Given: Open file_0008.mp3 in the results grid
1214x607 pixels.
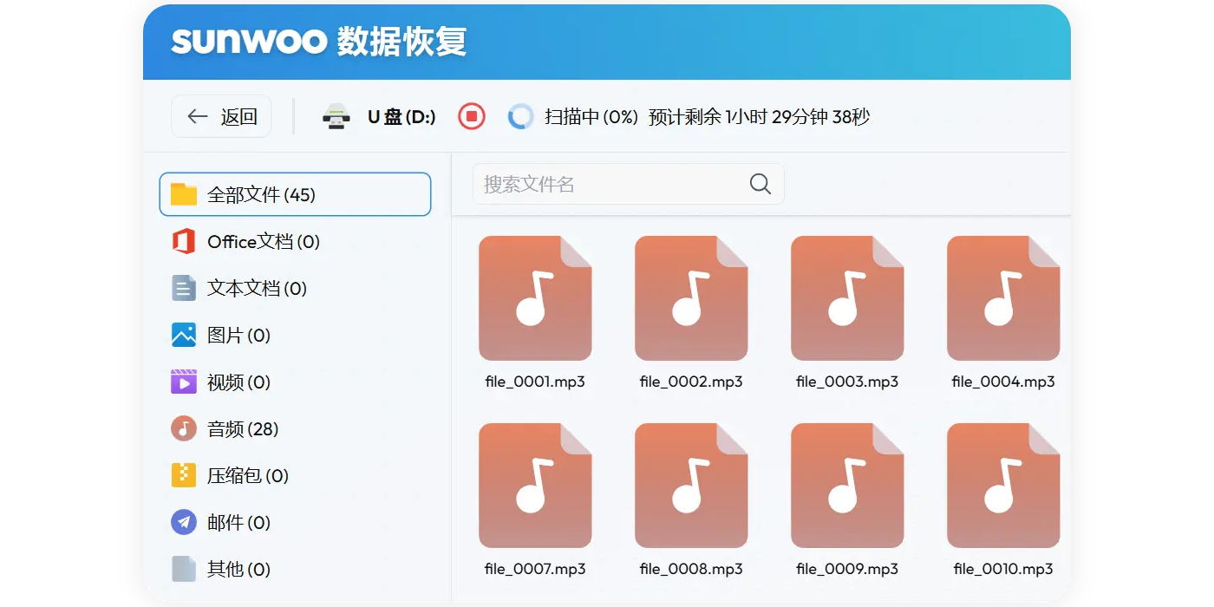Looking at the screenshot, I should [691, 486].
